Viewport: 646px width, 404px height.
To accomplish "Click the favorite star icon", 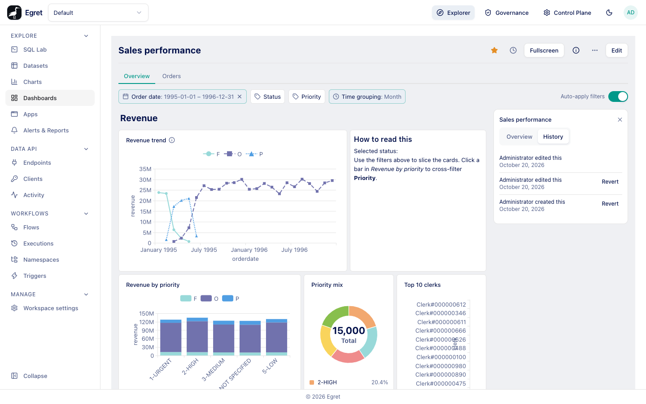I will click(x=494, y=50).
